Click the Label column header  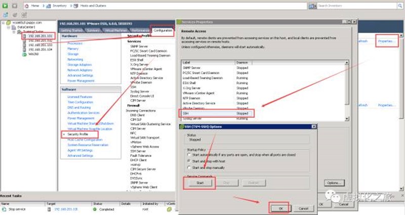pyautogui.click(x=208, y=62)
